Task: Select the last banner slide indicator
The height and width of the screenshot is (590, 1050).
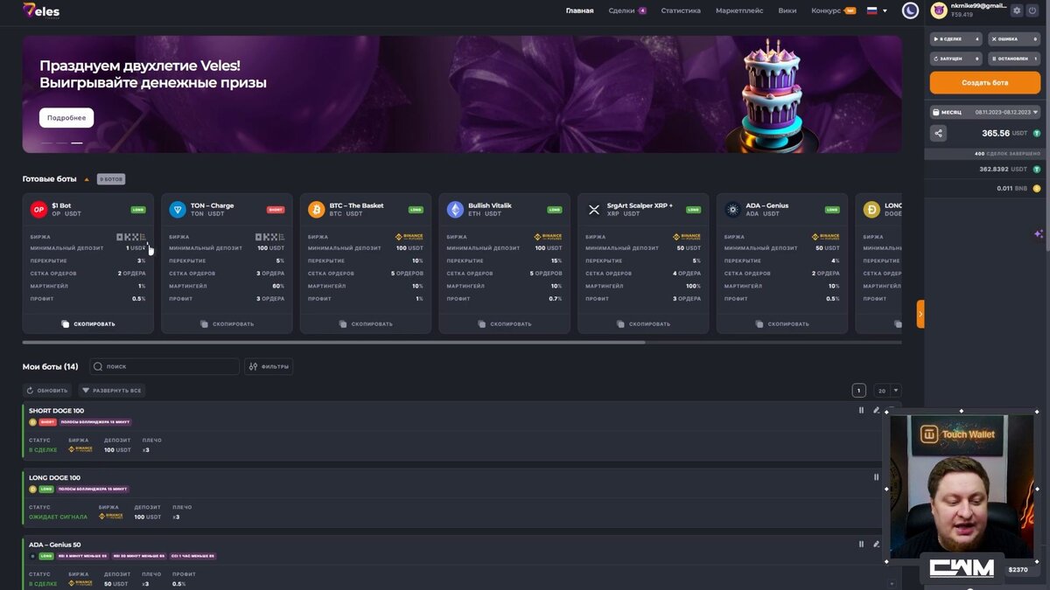Action: pos(77,142)
